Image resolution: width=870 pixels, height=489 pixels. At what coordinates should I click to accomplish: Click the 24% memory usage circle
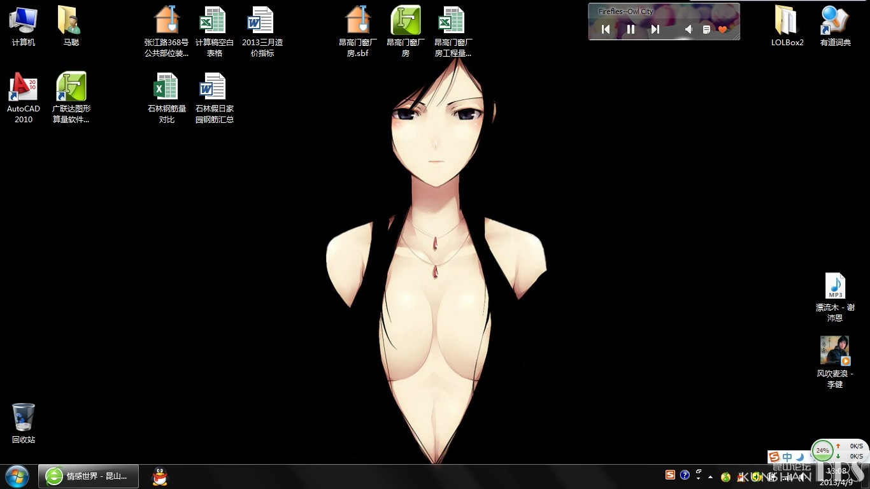[823, 450]
